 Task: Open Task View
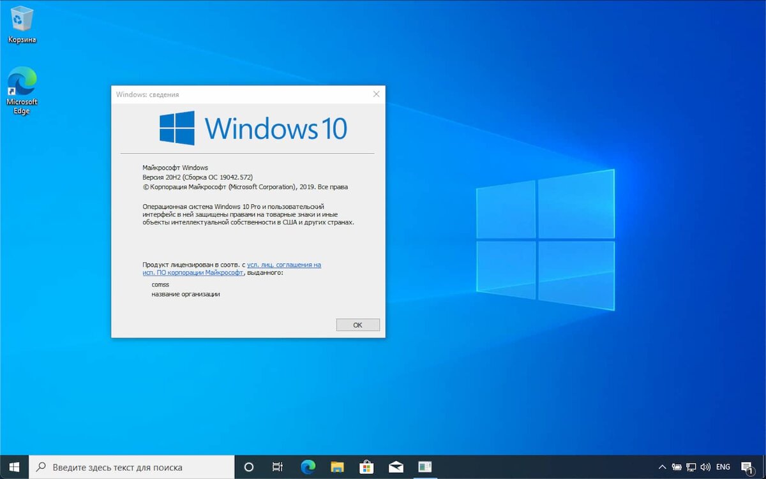click(278, 466)
